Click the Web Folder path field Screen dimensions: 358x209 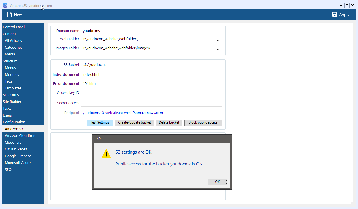click(x=147, y=39)
